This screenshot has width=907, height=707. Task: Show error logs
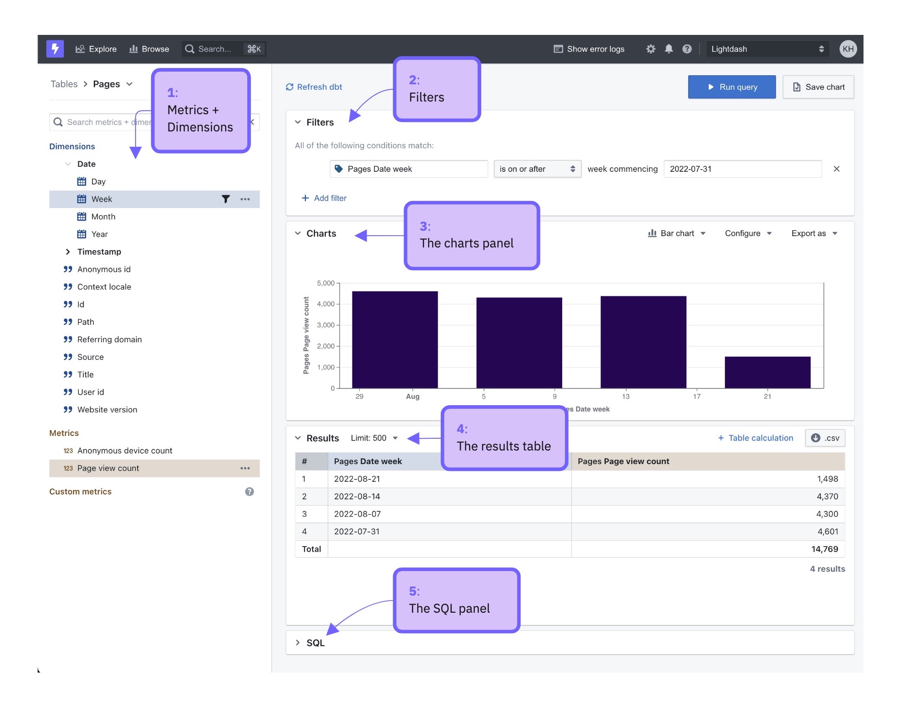tap(589, 49)
